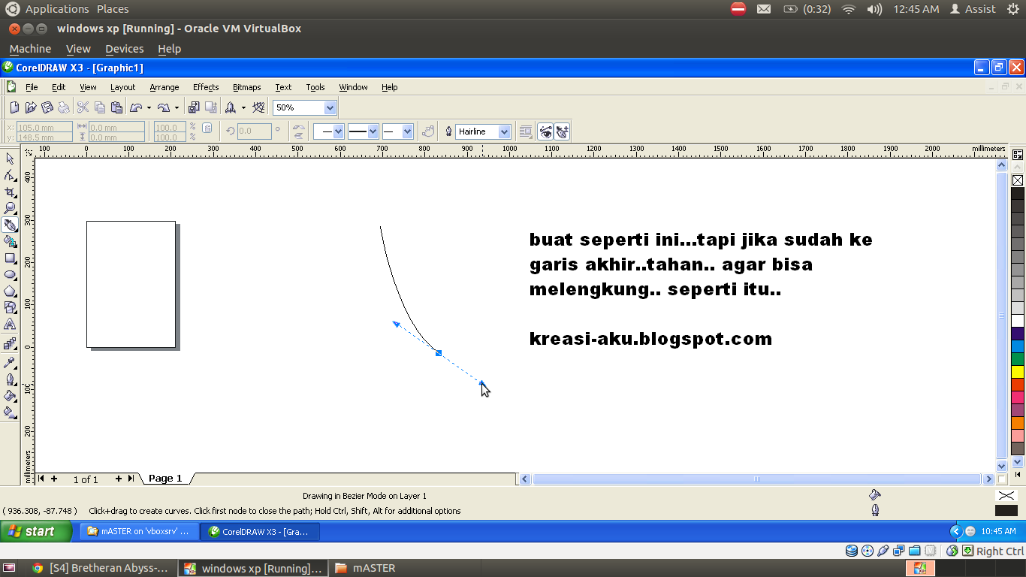Viewport: 1026px width, 577px height.
Task: Select the Eyedropper tool
Action: pyautogui.click(x=10, y=362)
